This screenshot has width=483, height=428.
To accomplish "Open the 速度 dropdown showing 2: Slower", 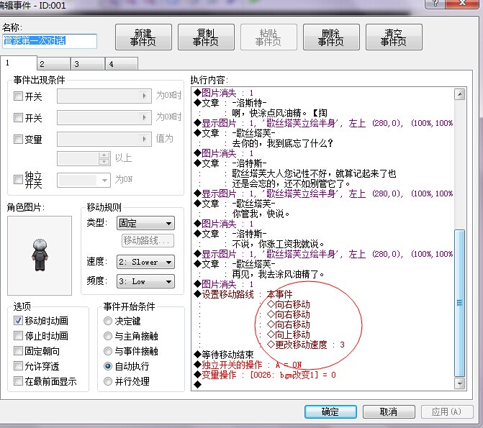I will click(145, 262).
